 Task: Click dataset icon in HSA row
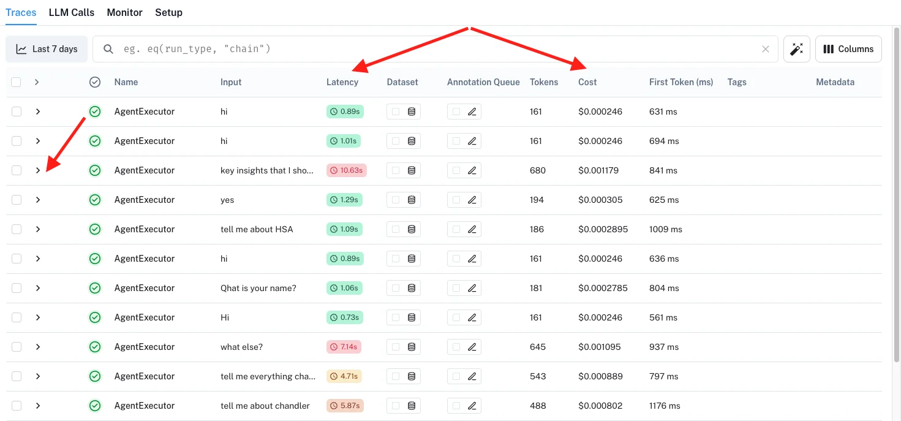click(412, 229)
